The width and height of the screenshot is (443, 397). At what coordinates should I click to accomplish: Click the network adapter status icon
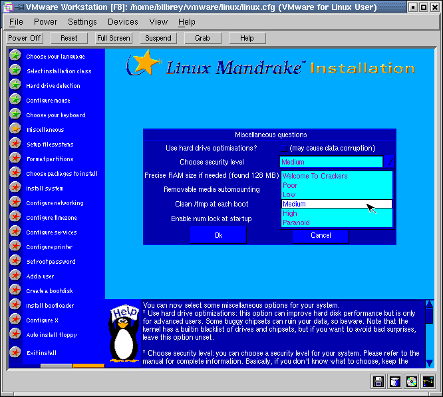point(428,382)
